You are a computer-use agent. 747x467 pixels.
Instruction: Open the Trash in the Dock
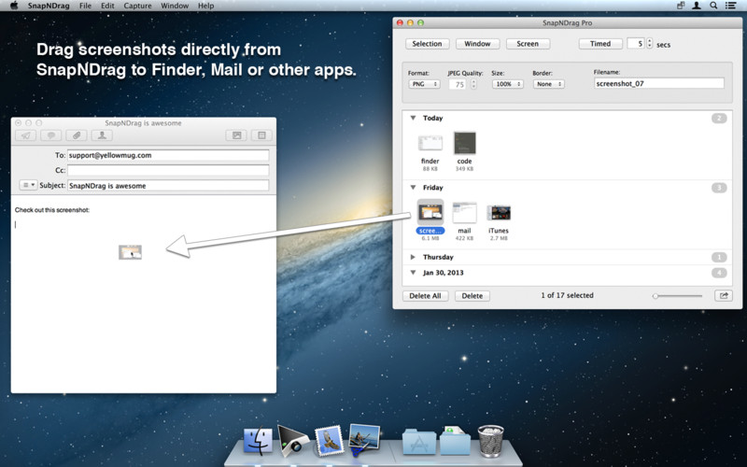(x=491, y=441)
